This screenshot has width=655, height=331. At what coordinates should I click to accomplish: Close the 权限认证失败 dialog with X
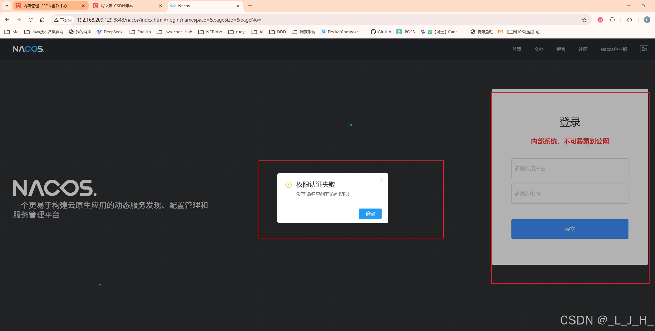(x=382, y=180)
